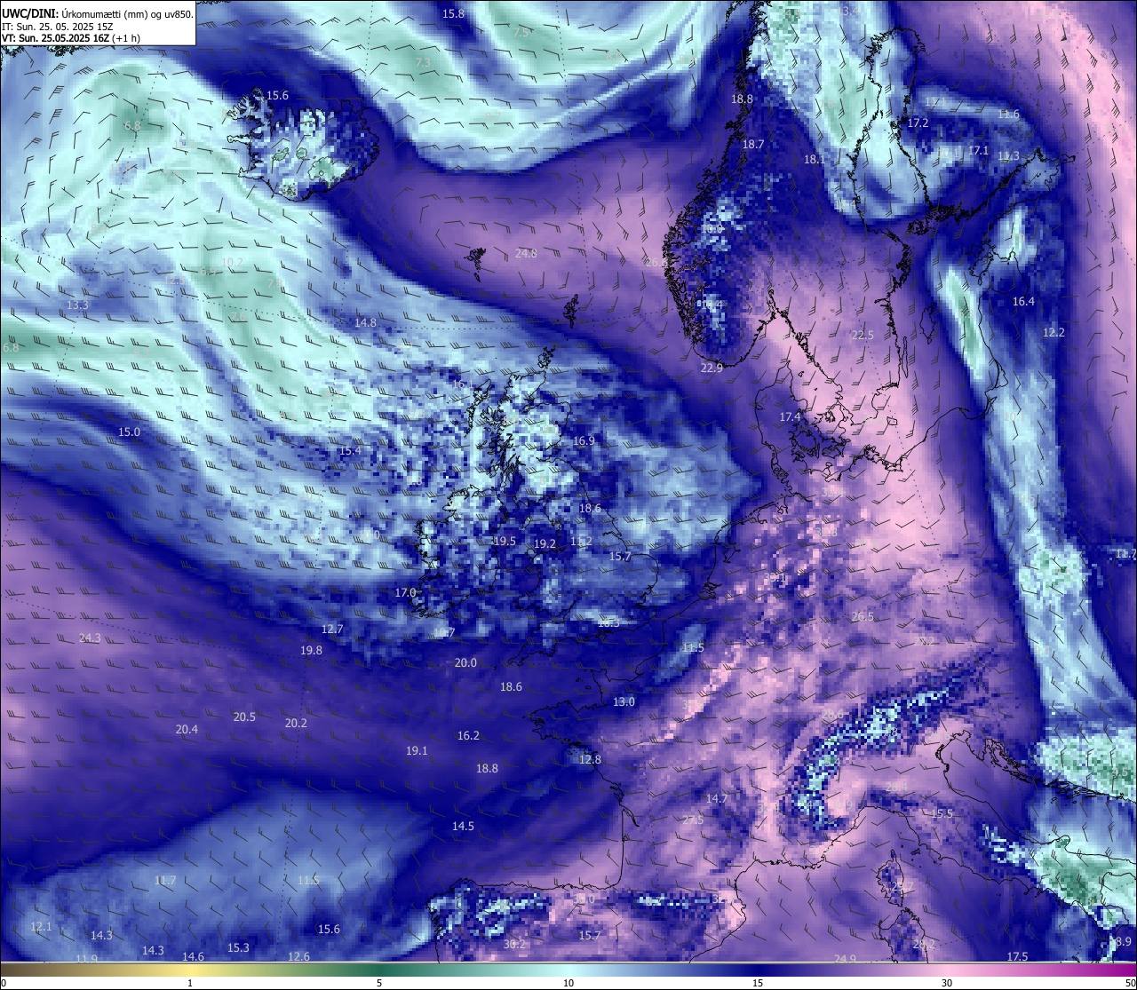Select the IT: Sun. 25. 05. 2025 15Z line

pos(57,27)
